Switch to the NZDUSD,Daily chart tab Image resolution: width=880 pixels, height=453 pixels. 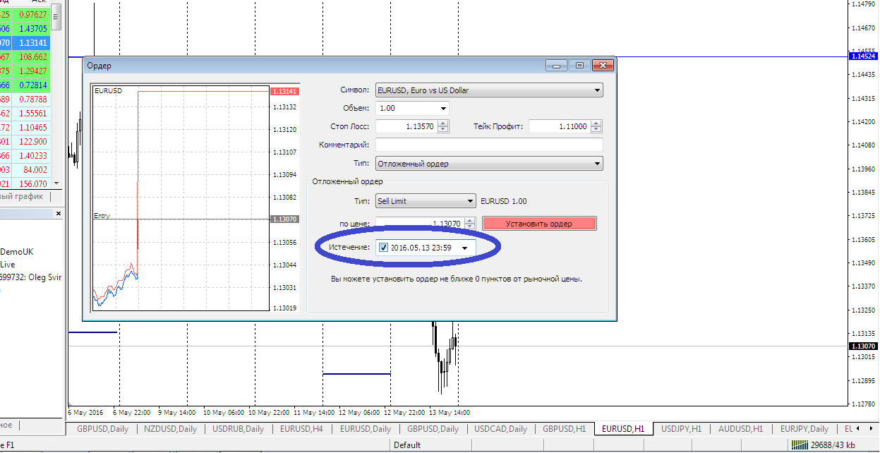(x=170, y=428)
